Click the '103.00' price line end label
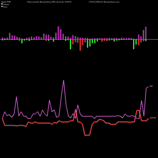The height and width of the screenshot is (158, 158). coord(153,118)
